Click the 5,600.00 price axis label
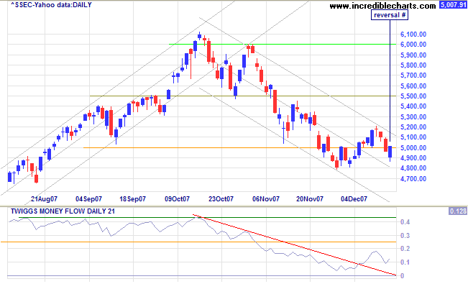This screenshot has height=284, width=468. click(413, 86)
